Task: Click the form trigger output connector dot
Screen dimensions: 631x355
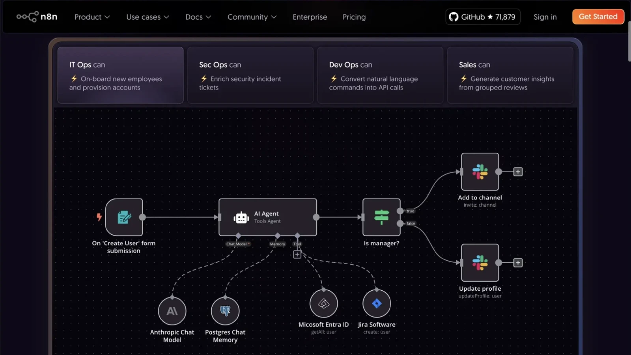Action: [x=142, y=217]
